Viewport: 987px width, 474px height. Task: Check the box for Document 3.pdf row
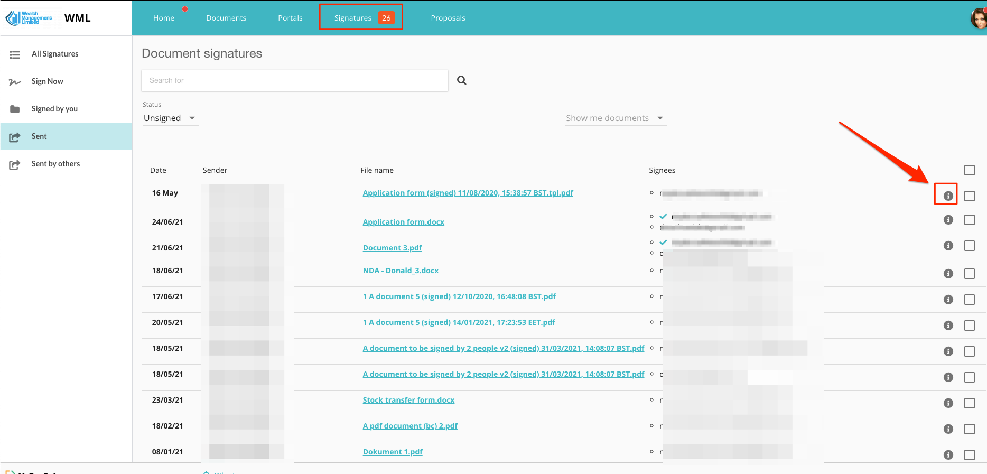coord(969,246)
